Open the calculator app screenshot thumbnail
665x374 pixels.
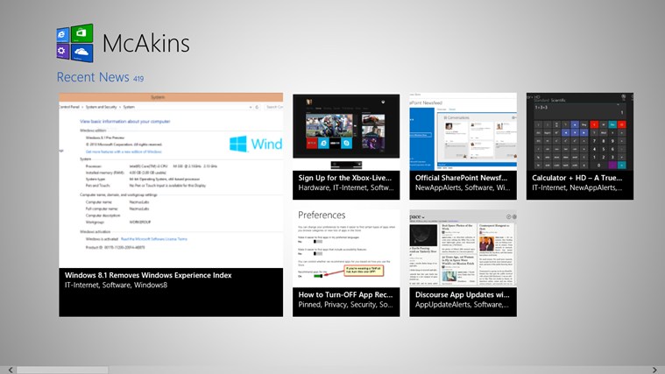(x=579, y=131)
